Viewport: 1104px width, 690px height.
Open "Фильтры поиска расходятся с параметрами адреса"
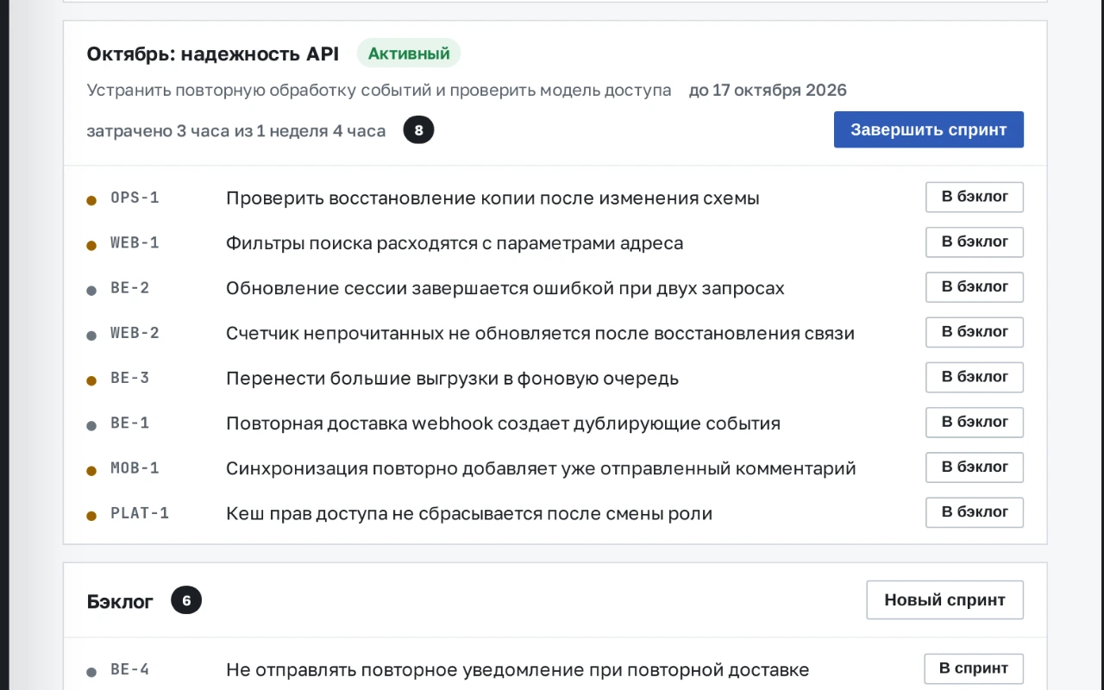point(455,242)
